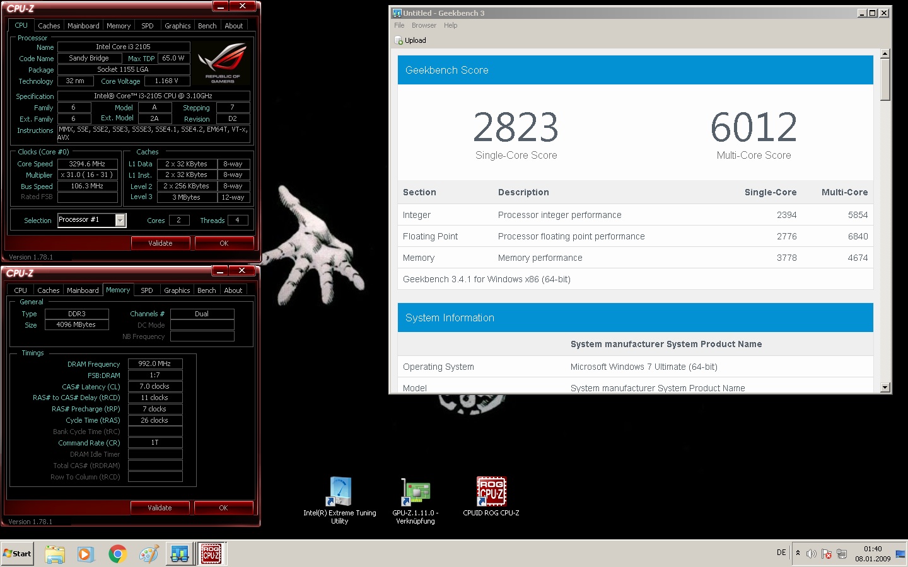908x567 pixels.
Task: Switch to Mainboard tab in bottom CPU-Z window
Action: click(x=83, y=290)
